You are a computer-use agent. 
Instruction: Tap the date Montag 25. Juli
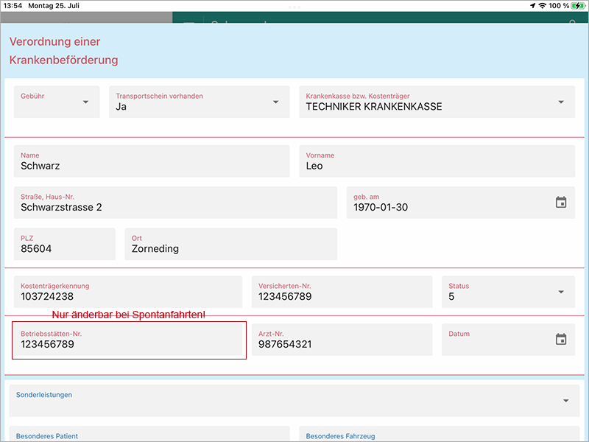54,6
